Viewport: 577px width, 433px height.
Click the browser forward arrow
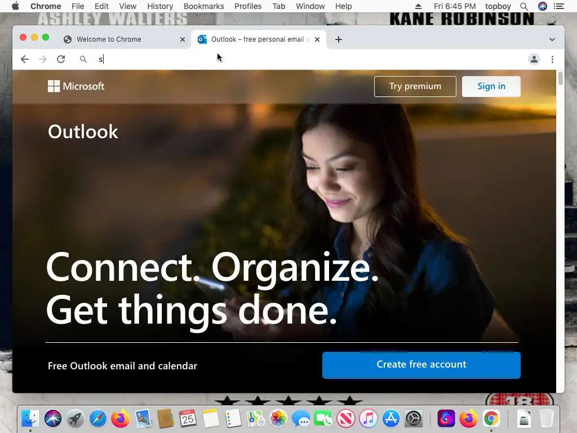[x=43, y=59]
